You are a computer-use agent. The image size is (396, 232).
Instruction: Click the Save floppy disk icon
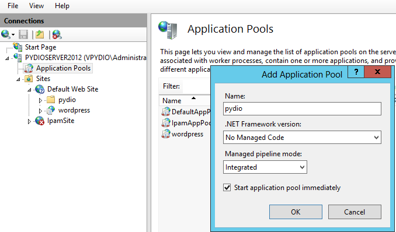(23, 34)
